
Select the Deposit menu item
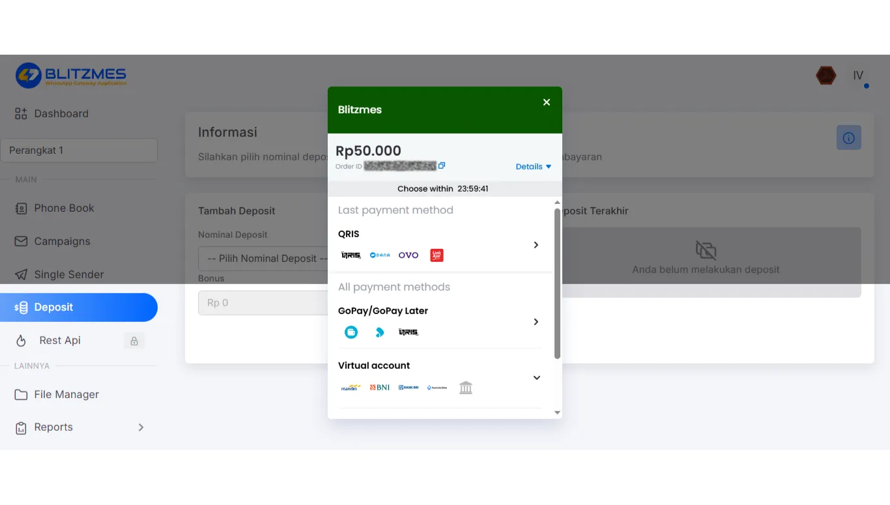point(79,308)
